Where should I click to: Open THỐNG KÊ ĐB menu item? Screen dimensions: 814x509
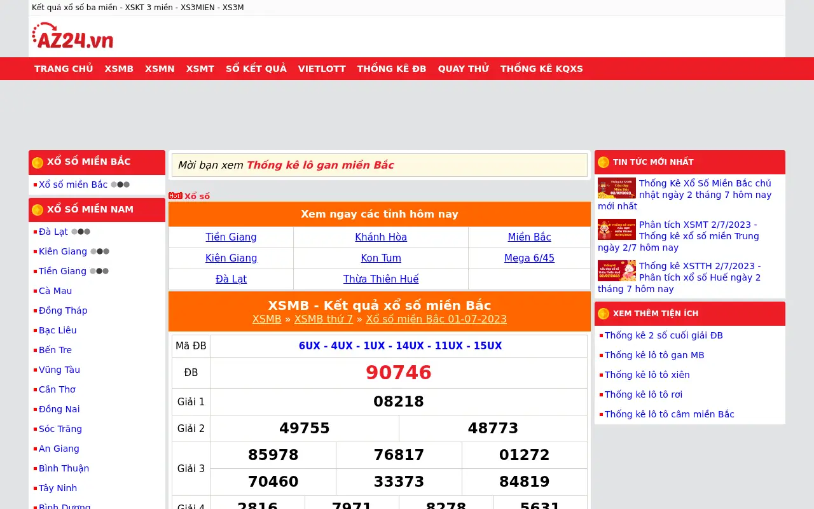click(x=392, y=69)
